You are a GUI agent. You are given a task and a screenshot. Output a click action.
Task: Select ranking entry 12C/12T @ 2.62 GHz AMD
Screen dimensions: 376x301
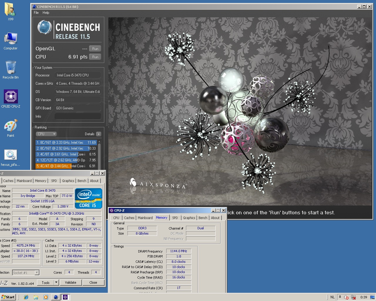(66, 160)
